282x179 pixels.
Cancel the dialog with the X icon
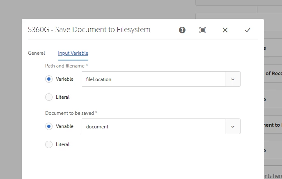(225, 30)
